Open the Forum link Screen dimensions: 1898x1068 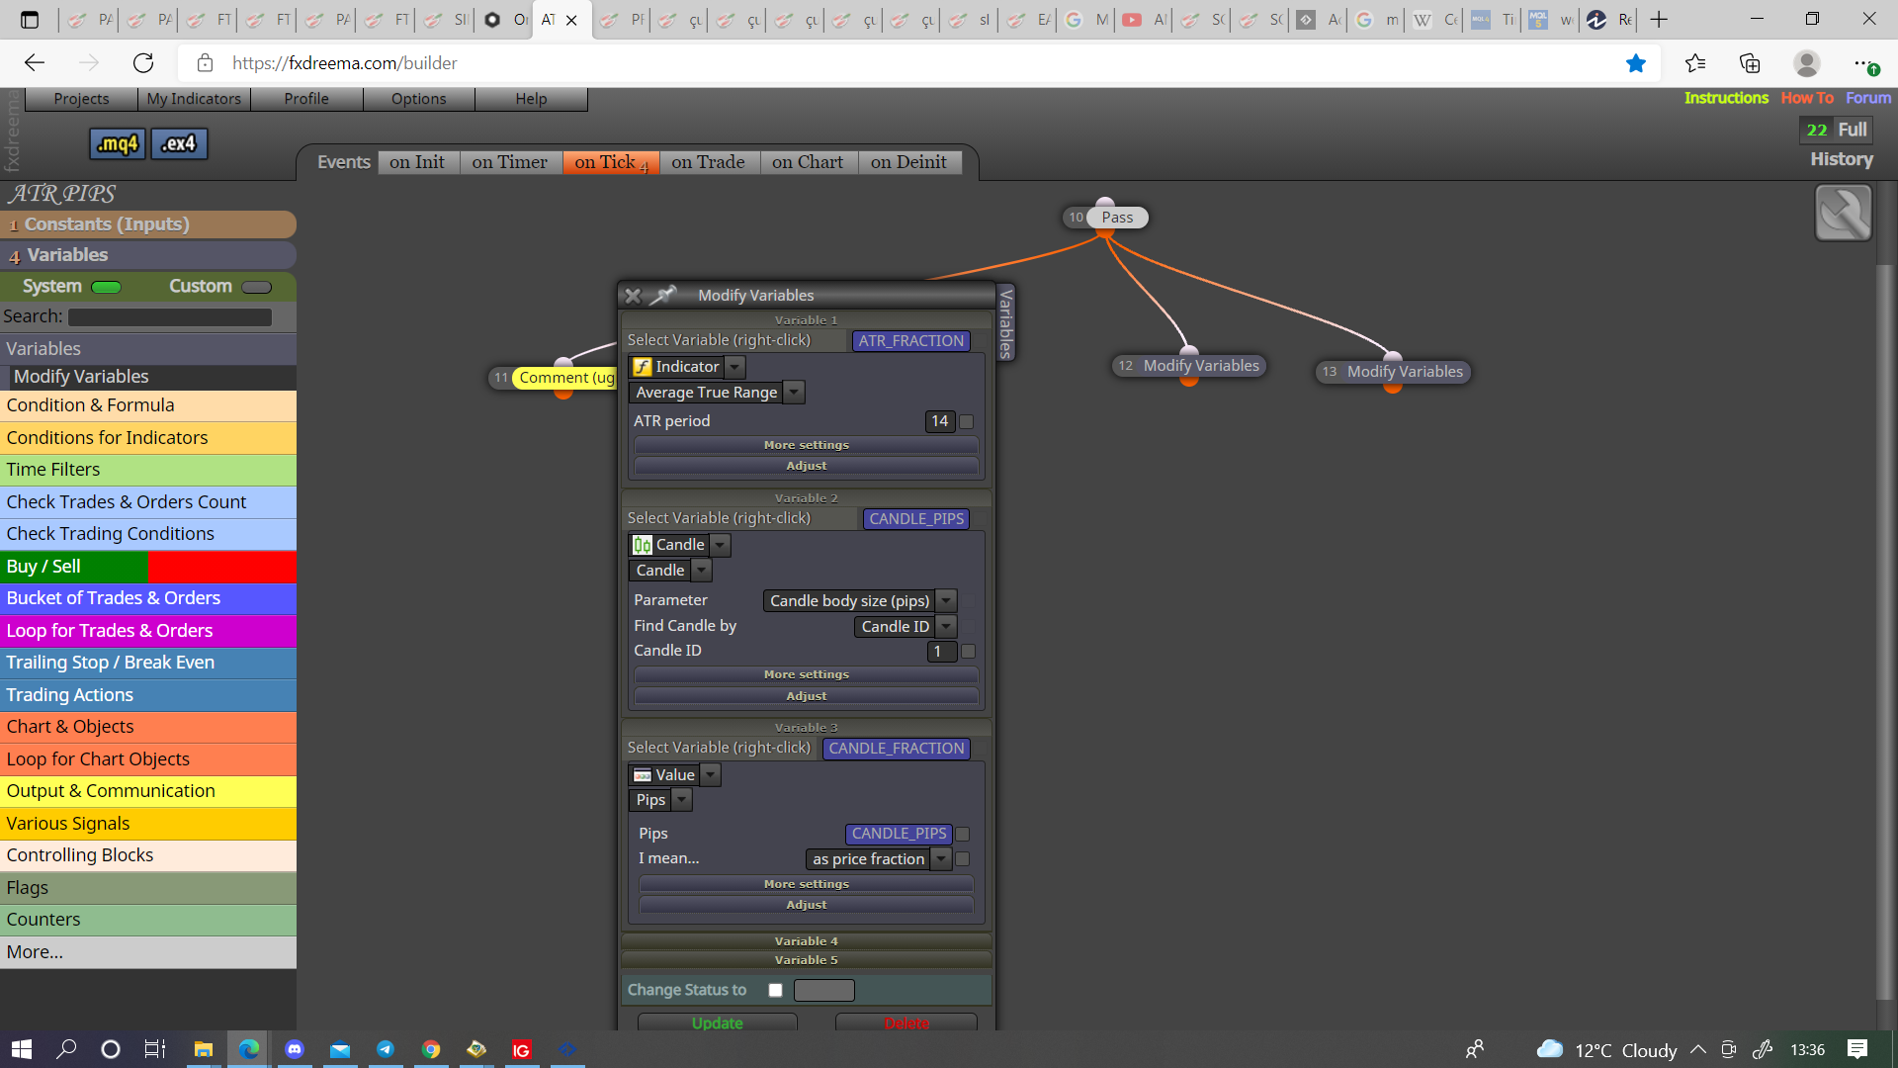pyautogui.click(x=1868, y=98)
